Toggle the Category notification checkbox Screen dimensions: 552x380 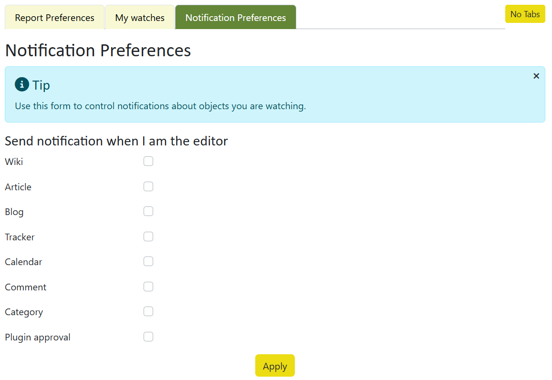(148, 311)
